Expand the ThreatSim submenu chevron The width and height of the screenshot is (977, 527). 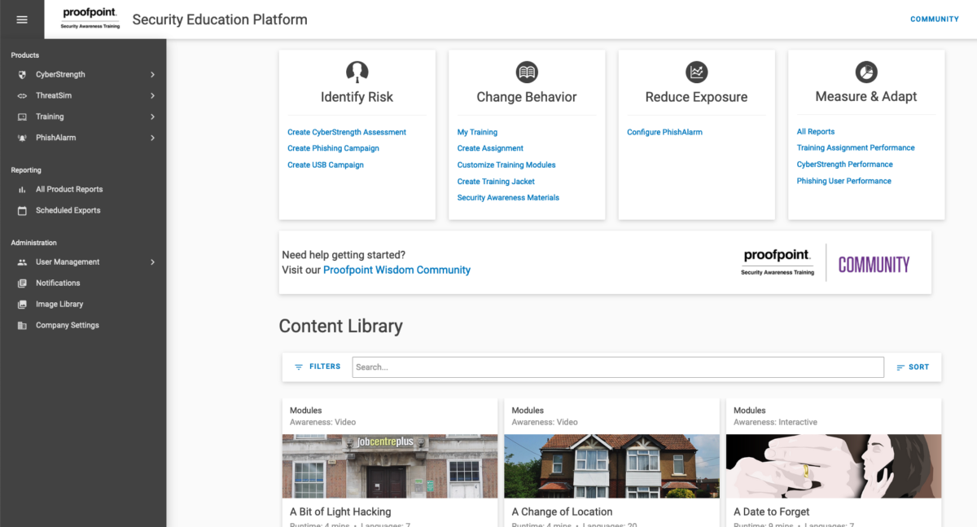152,96
